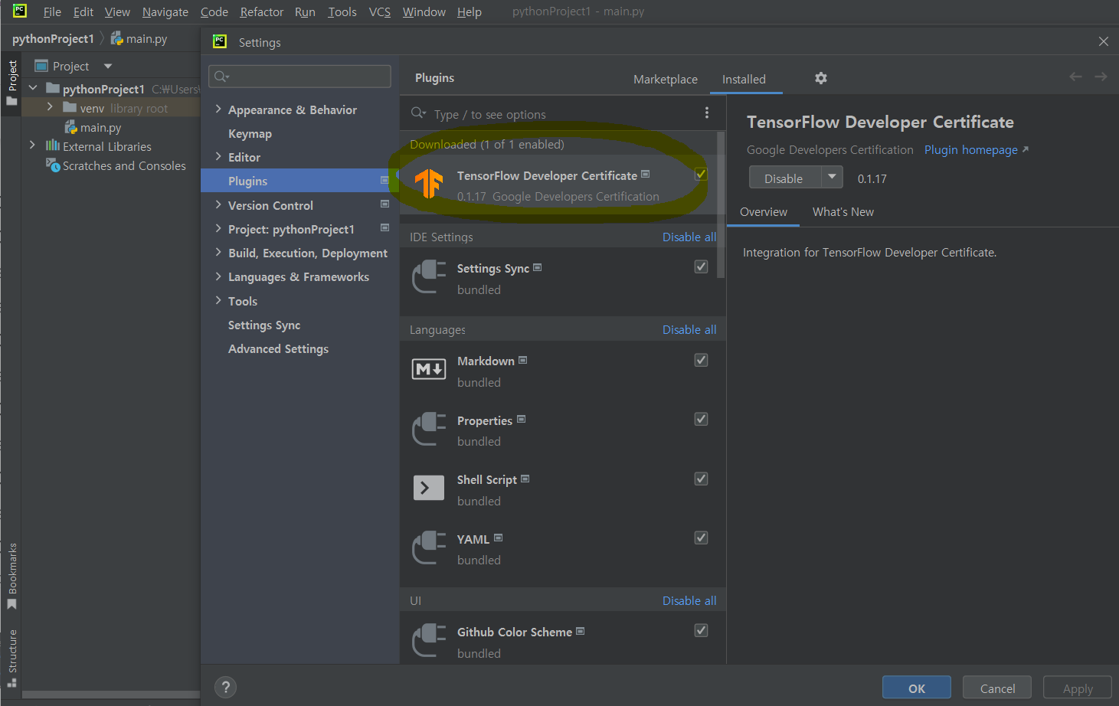This screenshot has width=1119, height=706.
Task: Open the Structure tool window
Action: click(x=12, y=659)
